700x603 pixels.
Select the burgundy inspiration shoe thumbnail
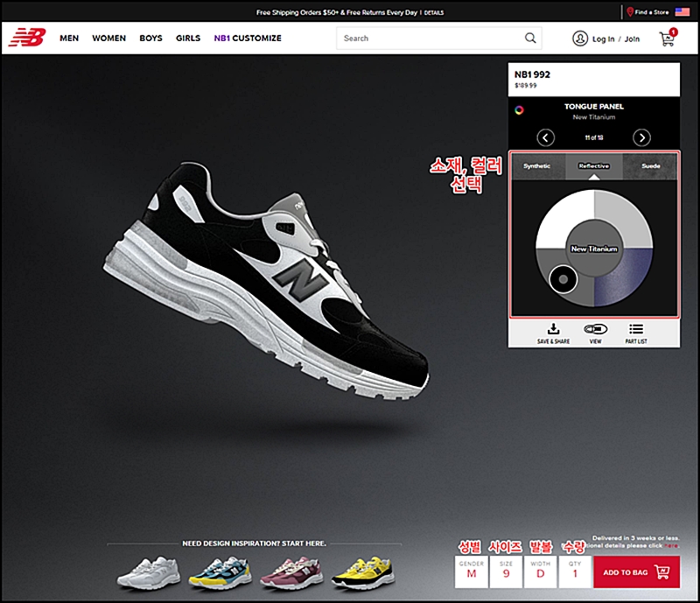(291, 572)
